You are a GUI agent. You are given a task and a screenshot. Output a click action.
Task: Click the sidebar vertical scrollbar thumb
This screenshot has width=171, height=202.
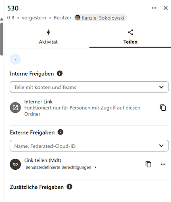click(2, 39)
